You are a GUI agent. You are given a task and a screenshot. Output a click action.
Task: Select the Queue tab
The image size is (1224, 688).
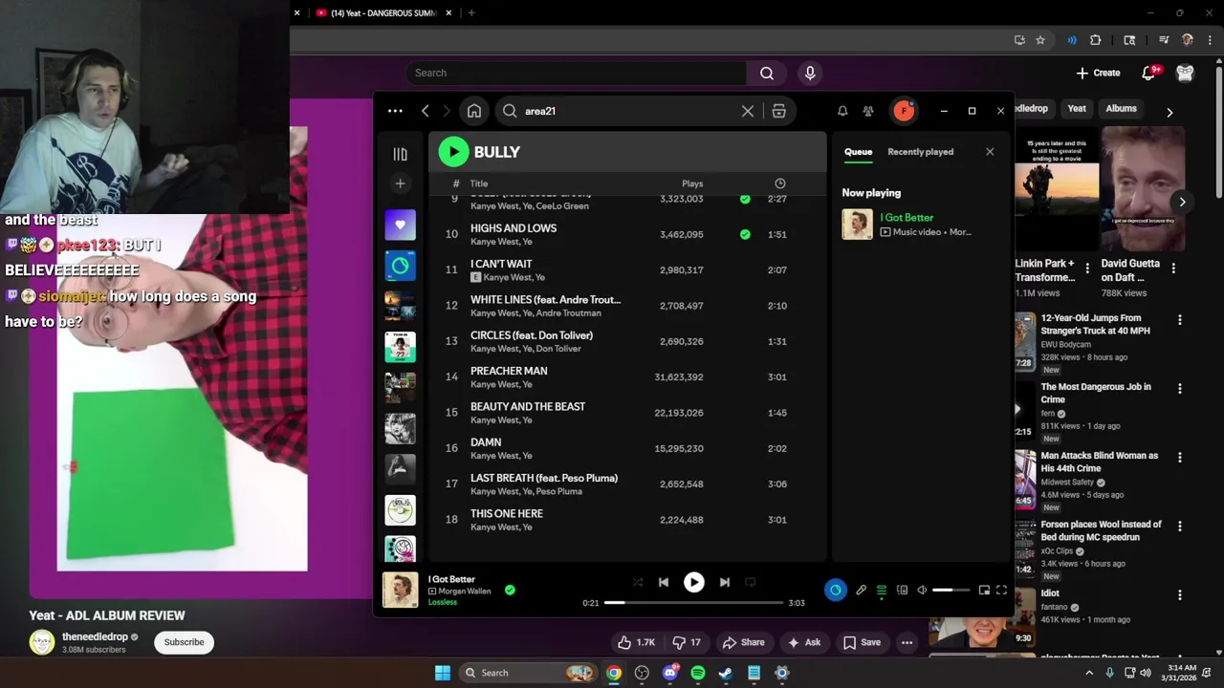pos(858,152)
